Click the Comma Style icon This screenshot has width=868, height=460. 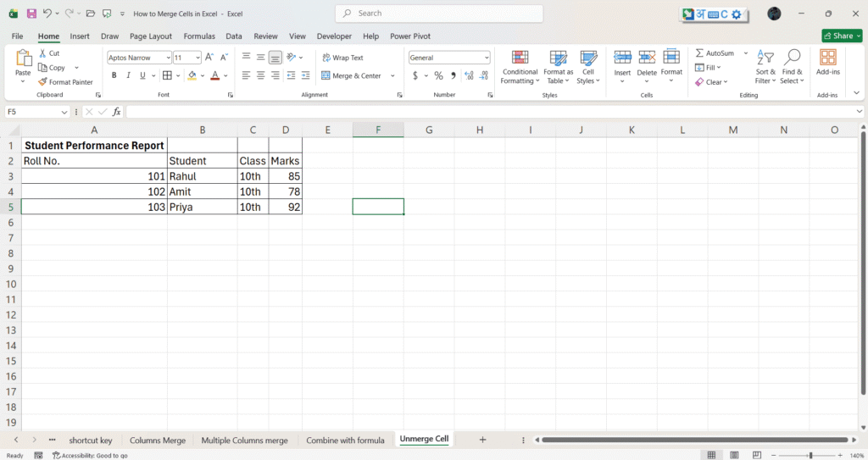pos(453,75)
